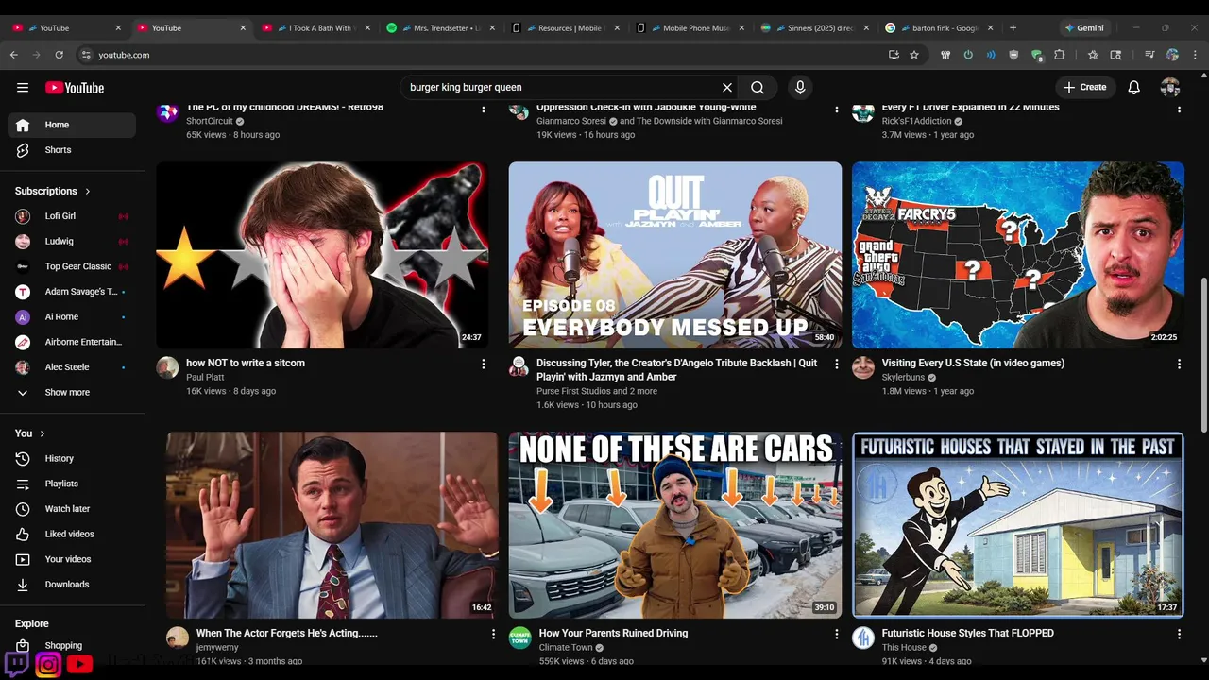1209x680 pixels.
Task: Open options for Futuristic House Styles That FLOPPED
Action: 1179,634
